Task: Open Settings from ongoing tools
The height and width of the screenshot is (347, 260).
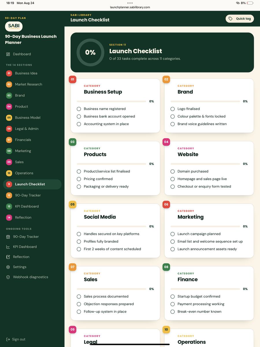Action: [32, 267]
